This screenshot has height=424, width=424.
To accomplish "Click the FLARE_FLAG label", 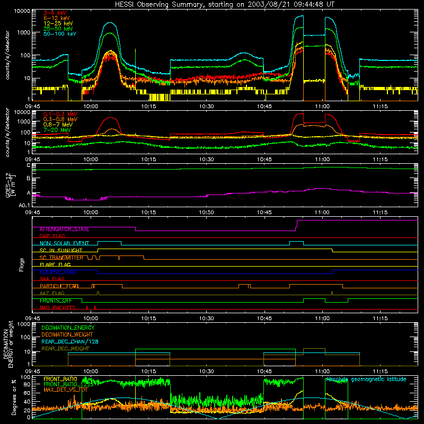I will pos(55,264).
